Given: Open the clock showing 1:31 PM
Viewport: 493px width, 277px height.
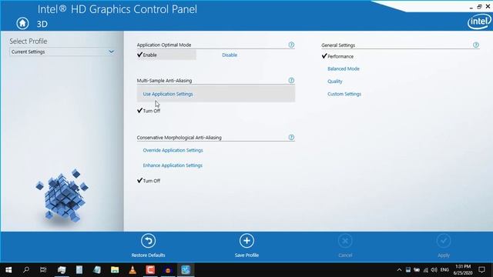Looking at the screenshot, I should pyautogui.click(x=463, y=270).
